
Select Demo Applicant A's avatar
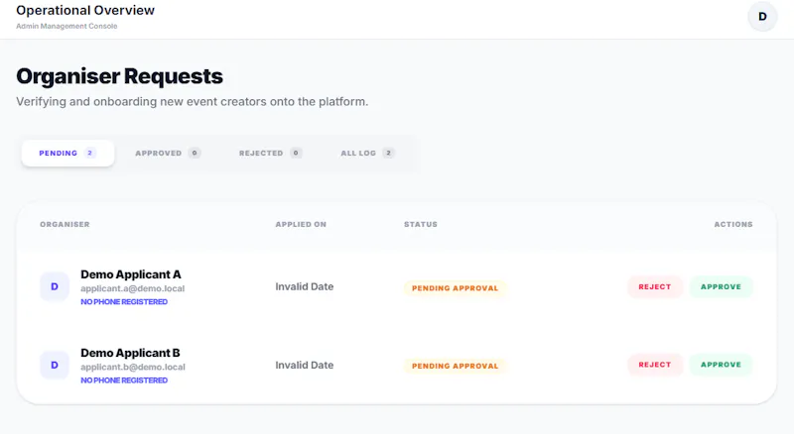[55, 286]
